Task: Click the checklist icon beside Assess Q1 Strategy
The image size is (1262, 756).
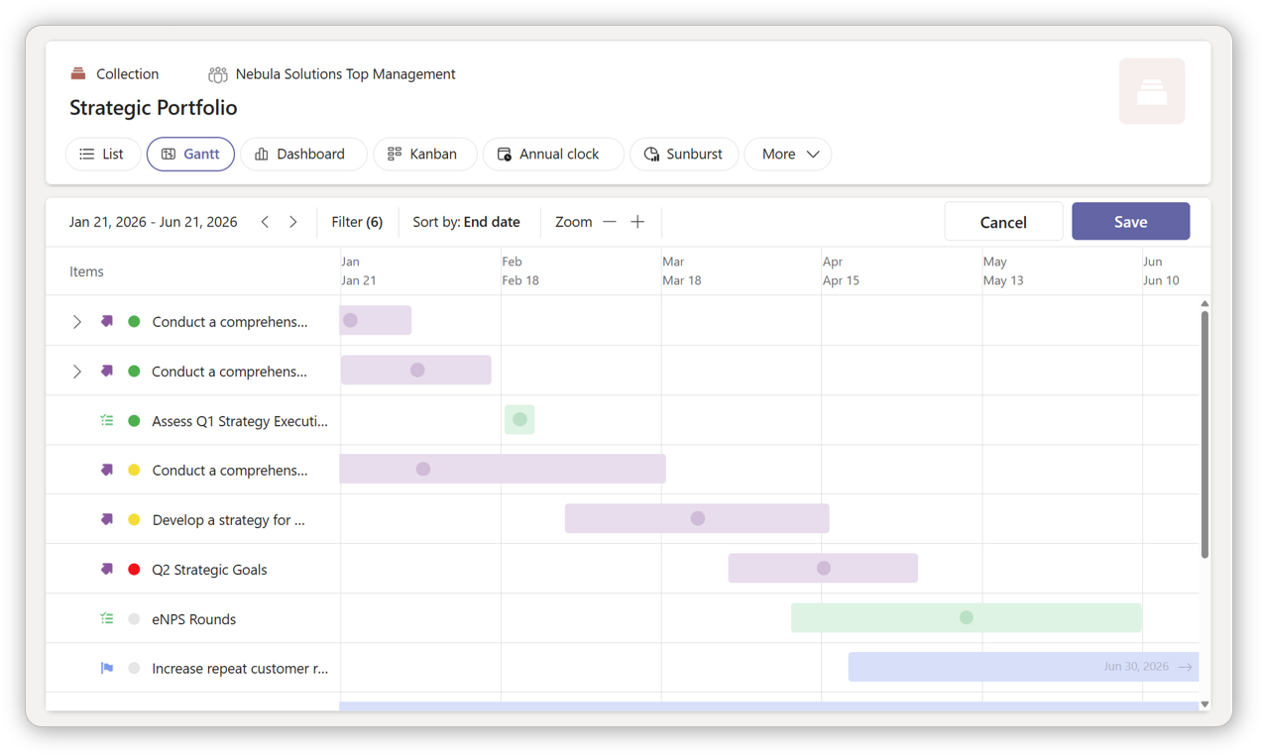Action: coord(107,420)
